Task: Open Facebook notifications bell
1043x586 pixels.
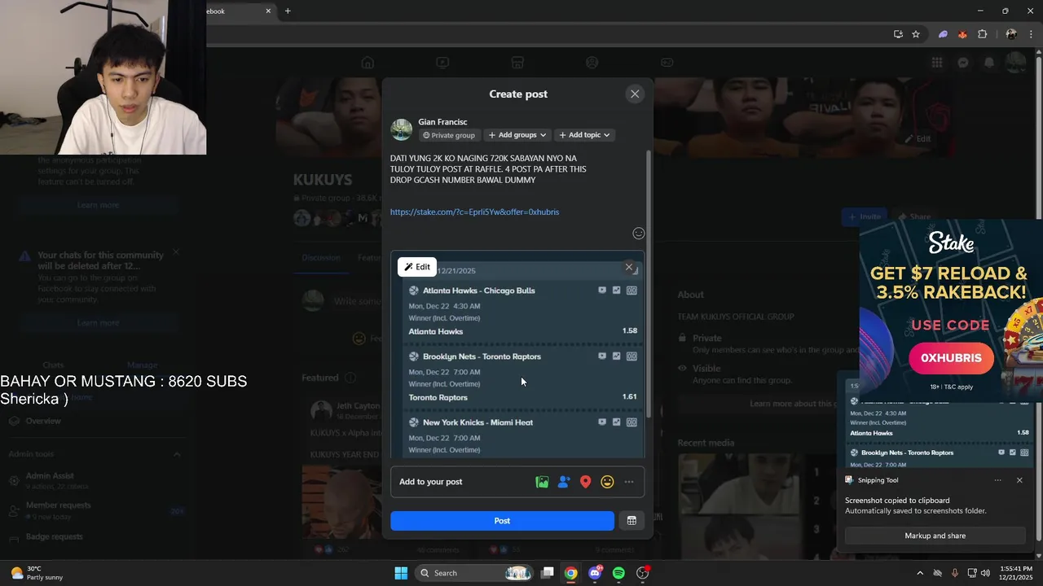Action: coord(989,63)
